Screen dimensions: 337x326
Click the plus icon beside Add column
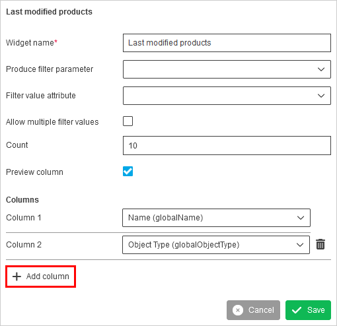tap(17, 277)
